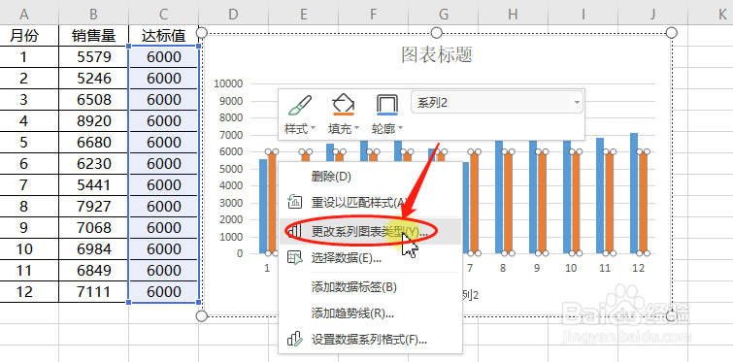
Task: Select column K header
Action: pyautogui.click(x=722, y=15)
